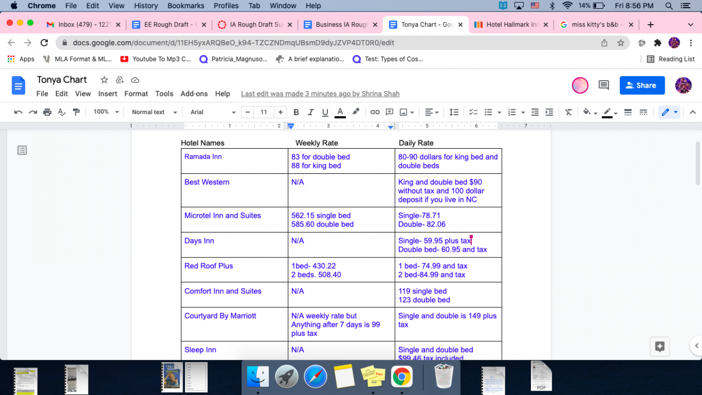Open the comment history icon
702x395 pixels.
(x=604, y=85)
